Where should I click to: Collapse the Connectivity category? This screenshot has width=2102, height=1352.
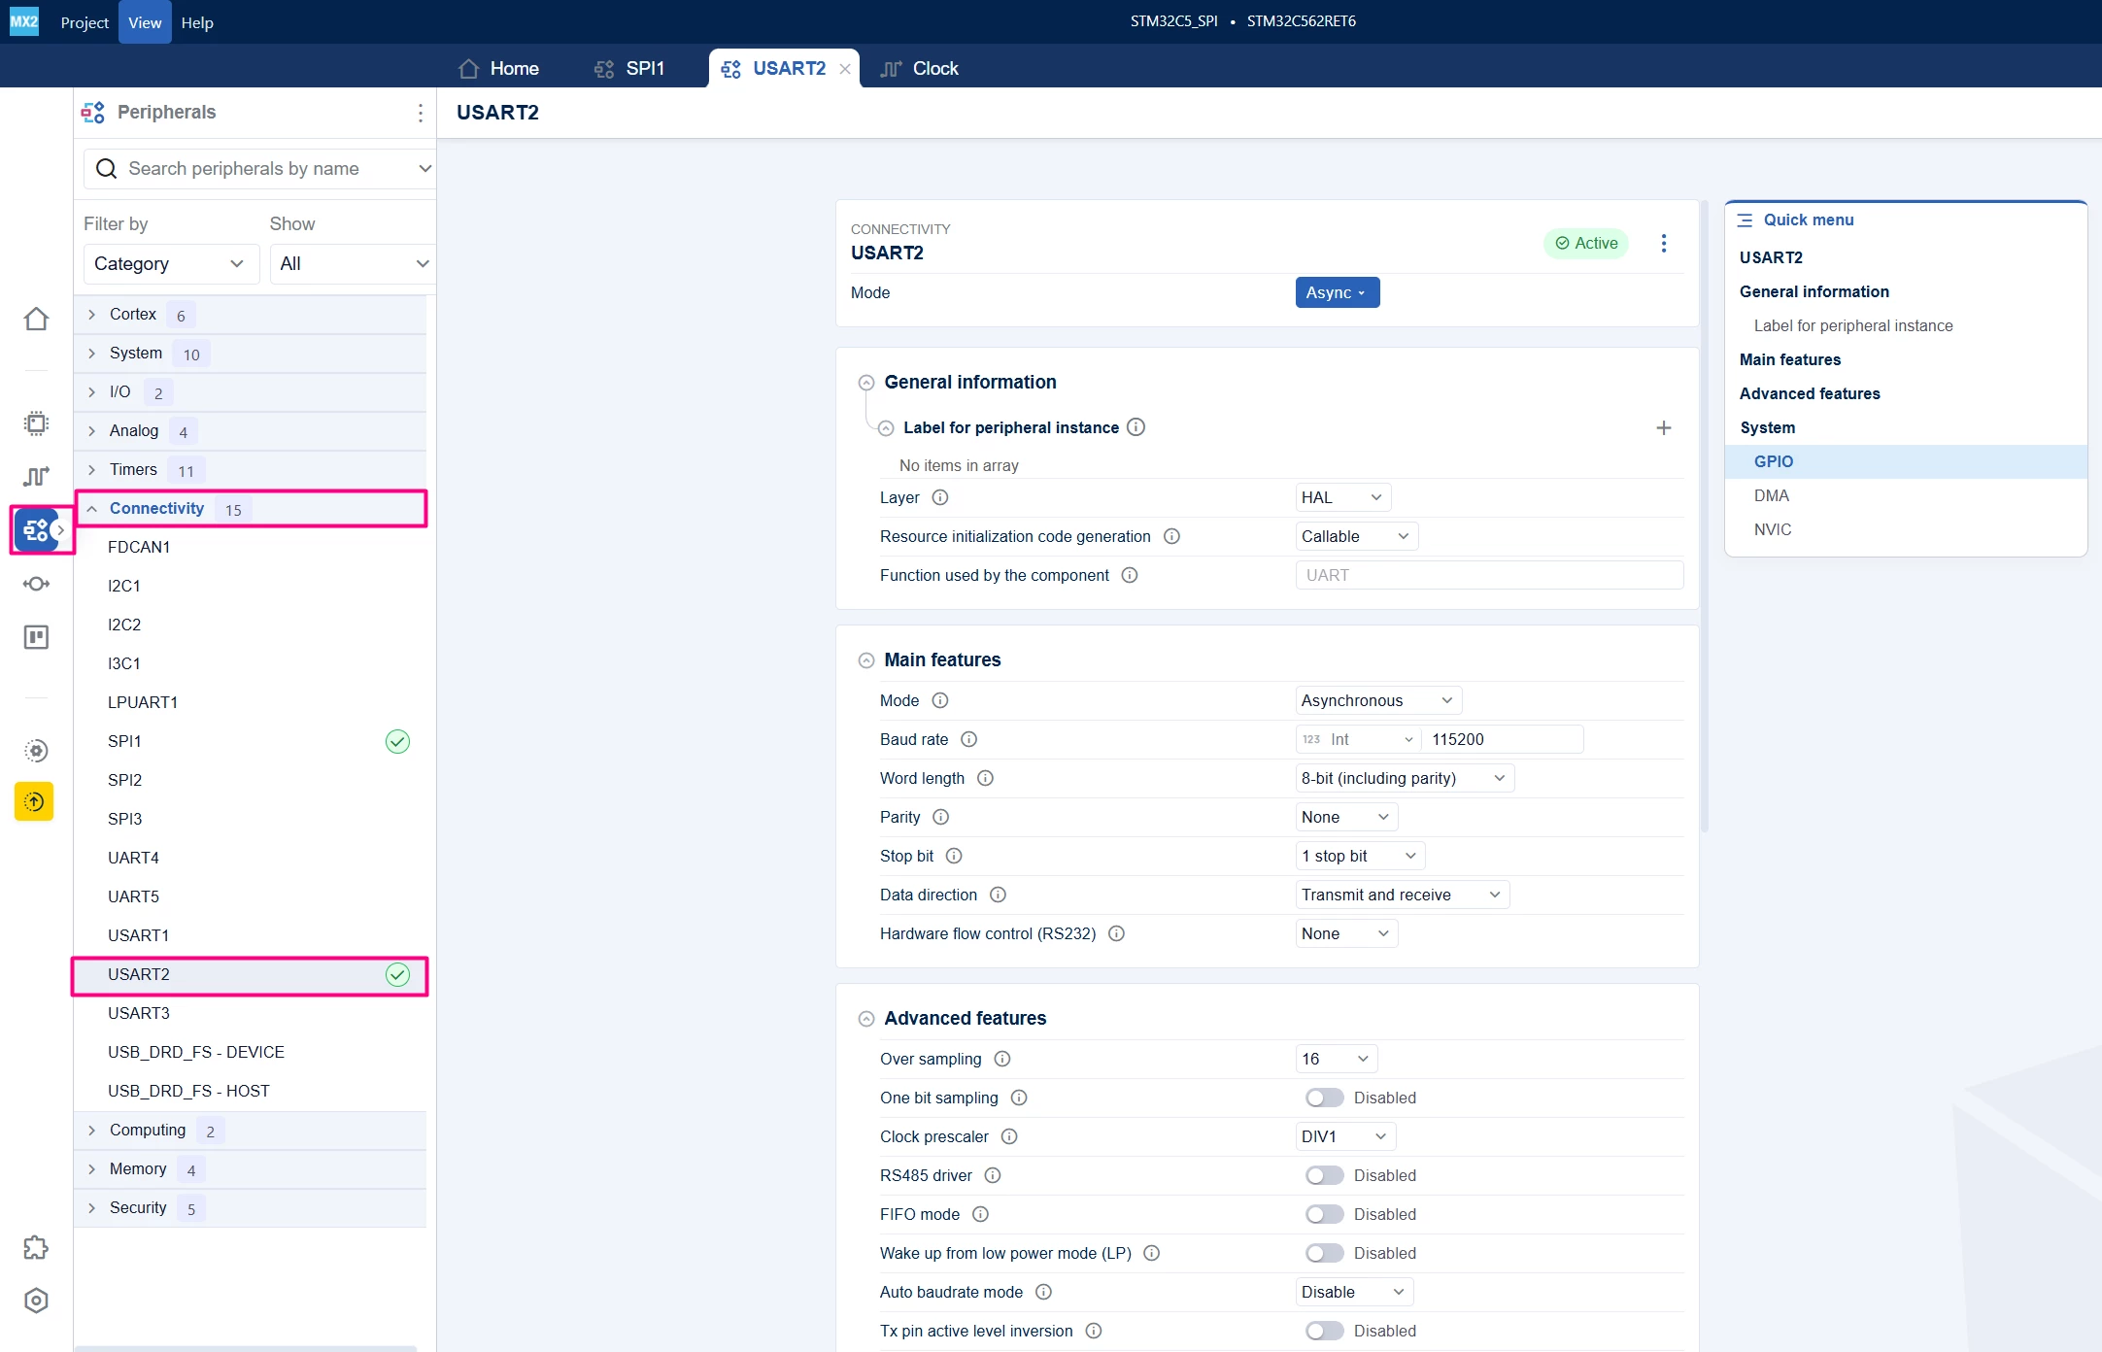[251, 509]
